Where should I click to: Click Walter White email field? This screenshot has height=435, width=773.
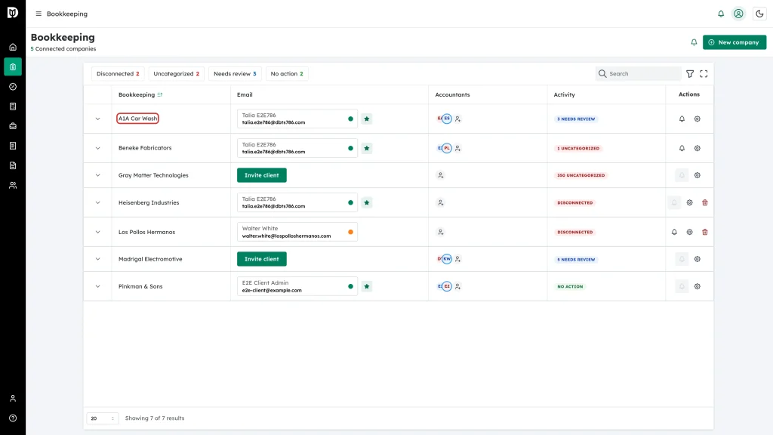[x=297, y=233]
